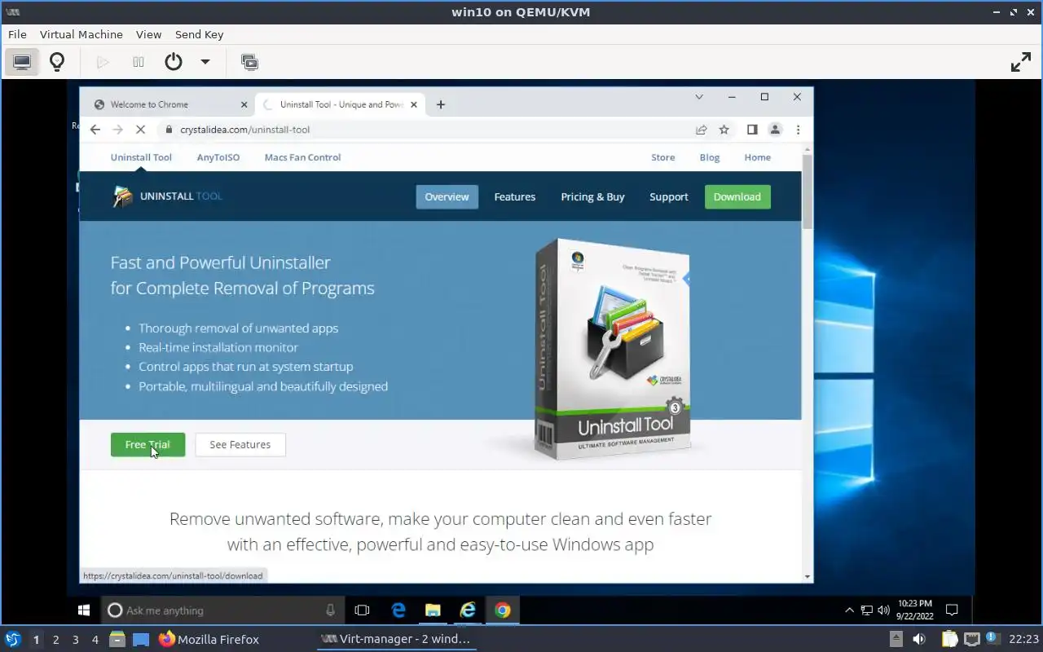The height and width of the screenshot is (652, 1043).
Task: Open the Windows Start menu
Action: (x=83, y=610)
